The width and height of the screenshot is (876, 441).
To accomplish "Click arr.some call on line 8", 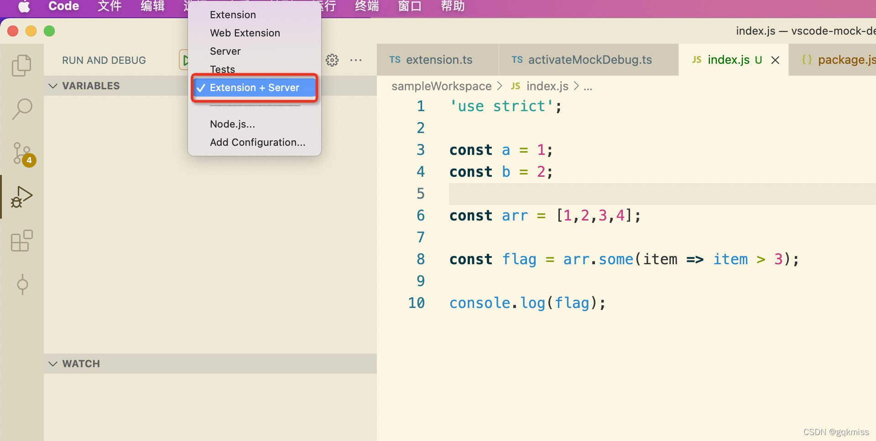I will [598, 259].
